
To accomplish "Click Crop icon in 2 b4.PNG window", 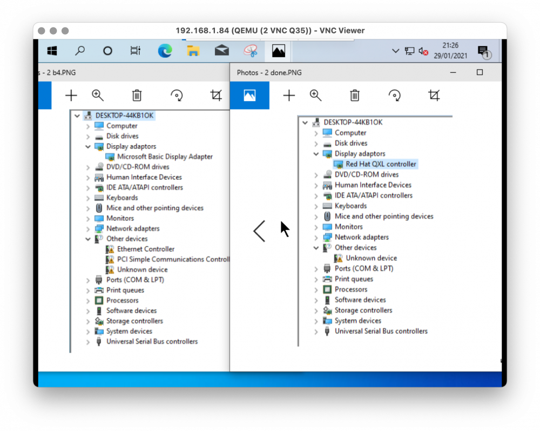I will pyautogui.click(x=217, y=96).
